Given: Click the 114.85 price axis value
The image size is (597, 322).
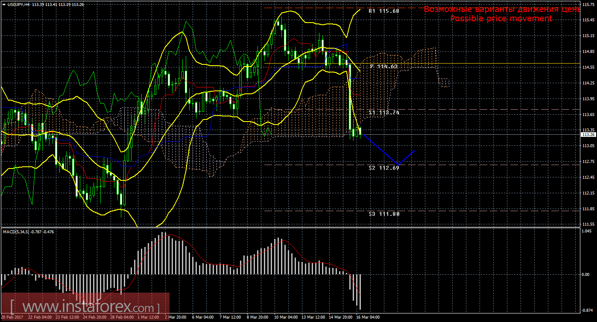Looking at the screenshot, I should (588, 52).
